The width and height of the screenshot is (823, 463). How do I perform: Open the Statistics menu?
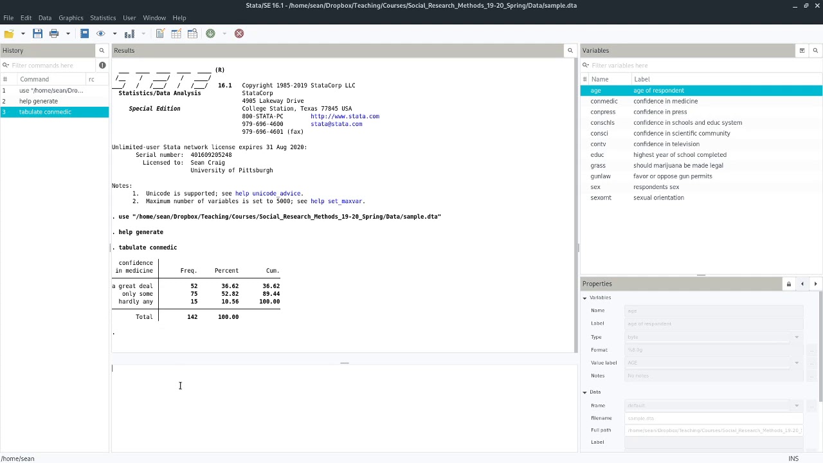point(103,17)
